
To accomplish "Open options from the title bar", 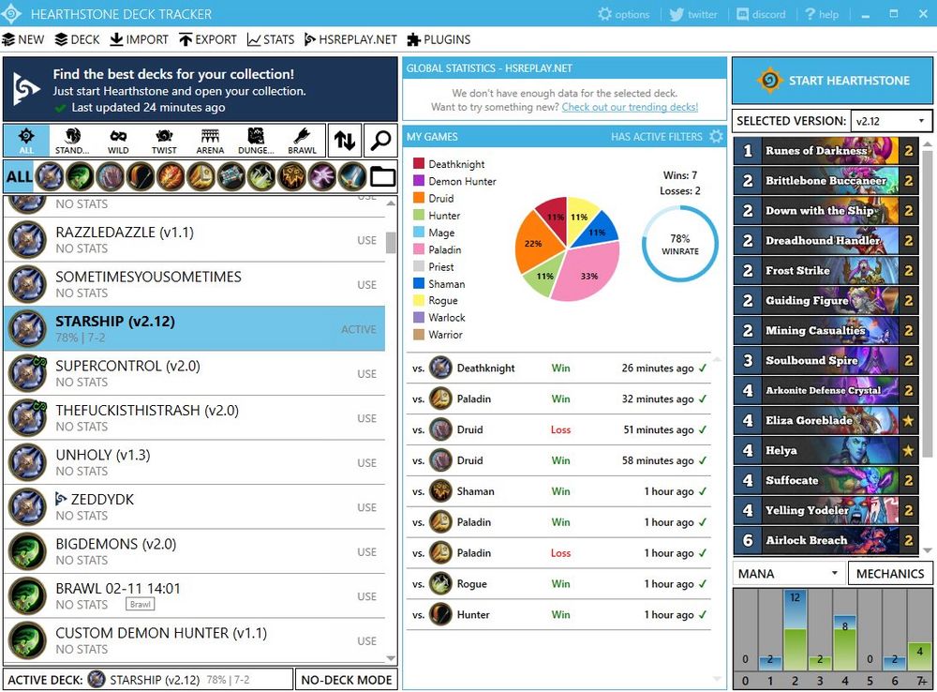I will [x=623, y=14].
